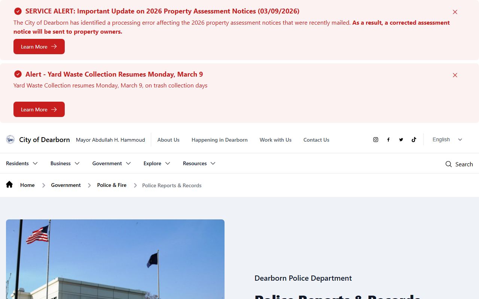
Task: Open the English language dropdown
Action: [448, 139]
